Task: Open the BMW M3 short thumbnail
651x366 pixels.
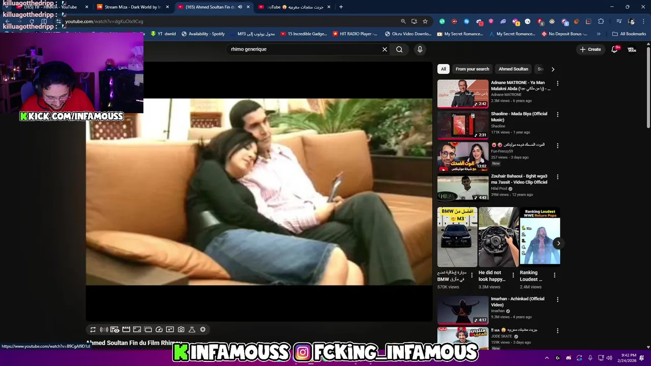Action: [457, 237]
